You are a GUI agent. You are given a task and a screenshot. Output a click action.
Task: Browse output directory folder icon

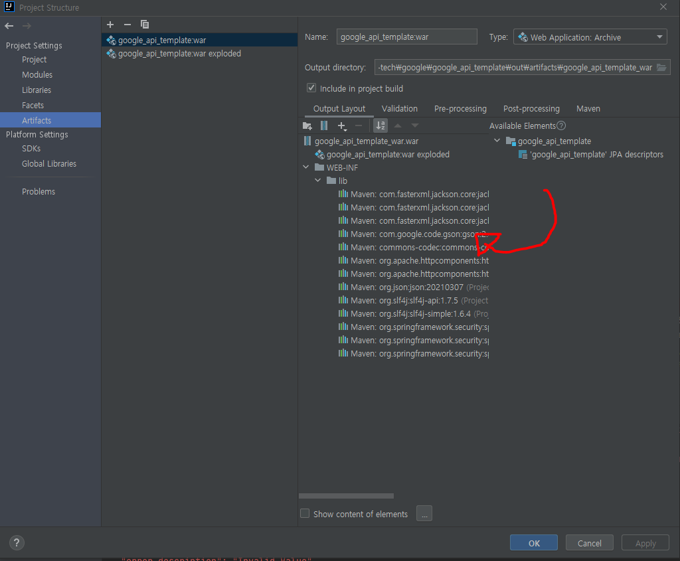(x=661, y=68)
